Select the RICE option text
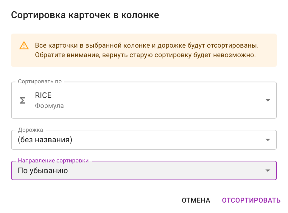 tap(43, 95)
